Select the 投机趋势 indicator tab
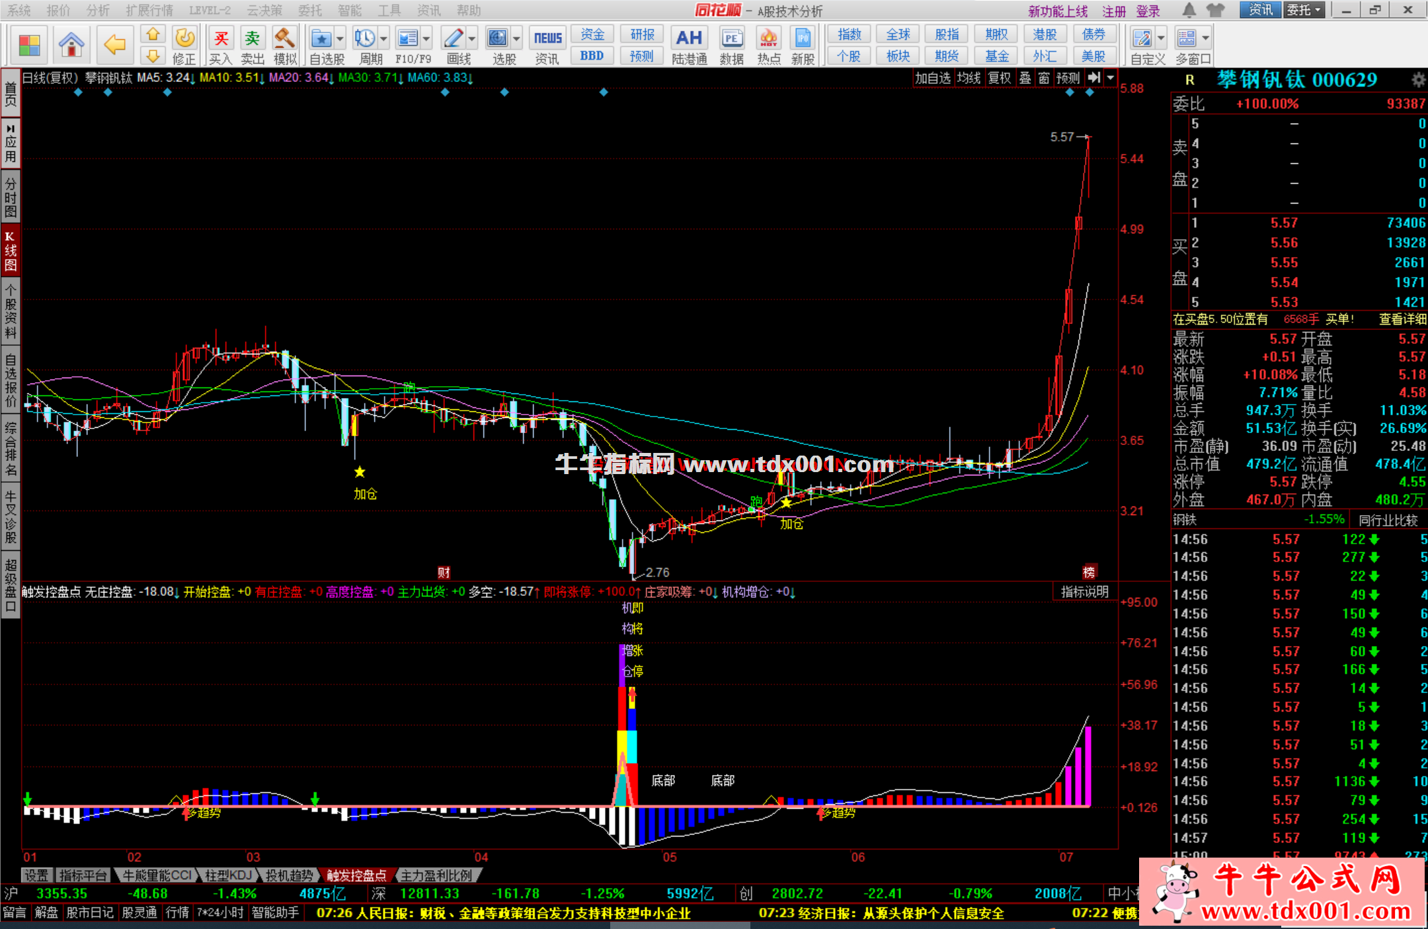Viewport: 1428px width, 929px height. tap(289, 875)
